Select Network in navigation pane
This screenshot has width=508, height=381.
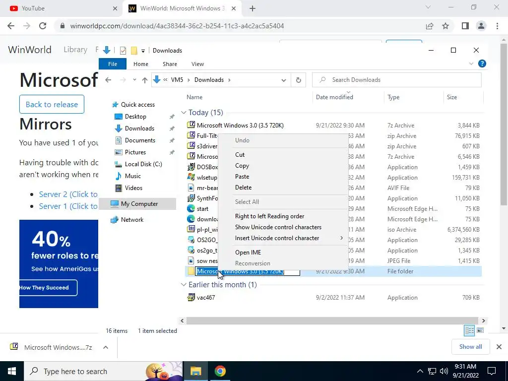pos(132,220)
